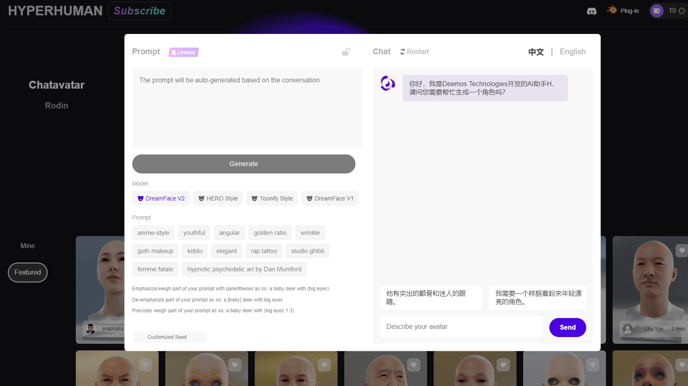Expand the Customized Seed option
Viewport: 688px width, 386px height.
pos(169,337)
